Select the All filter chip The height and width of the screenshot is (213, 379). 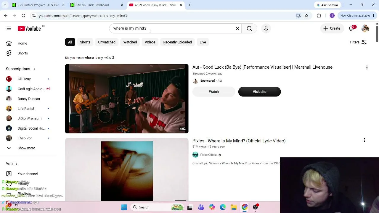point(70,42)
